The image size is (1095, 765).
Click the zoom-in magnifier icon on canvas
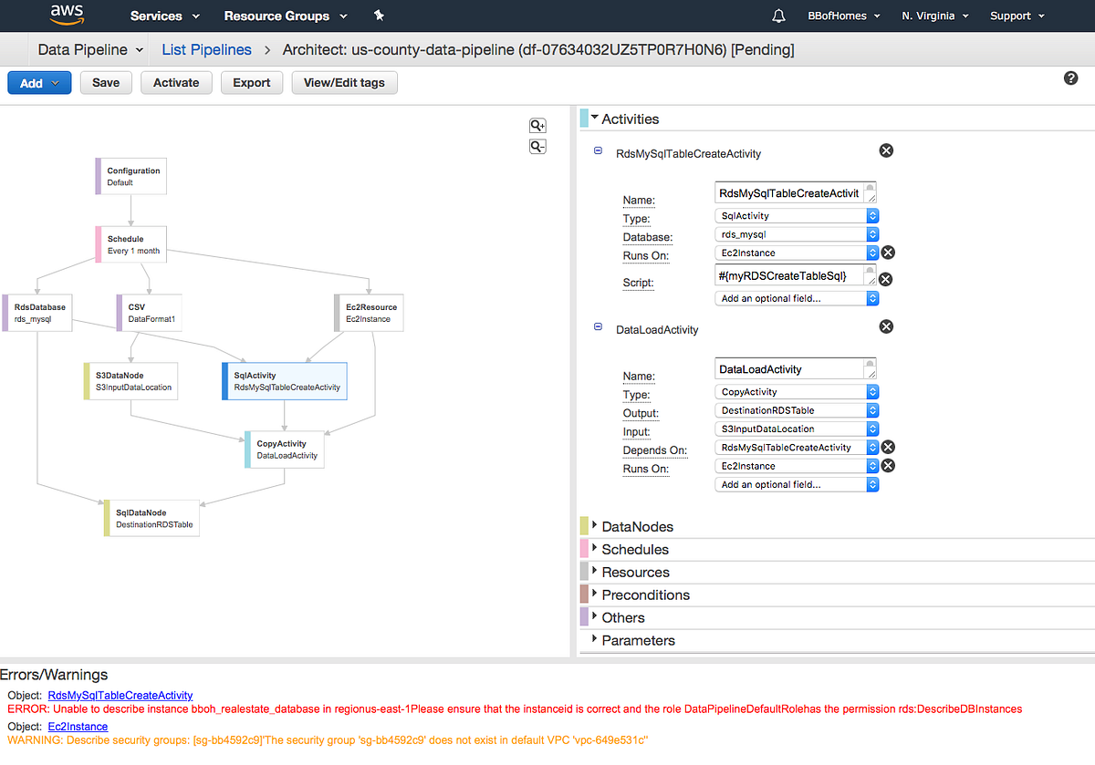tap(537, 125)
